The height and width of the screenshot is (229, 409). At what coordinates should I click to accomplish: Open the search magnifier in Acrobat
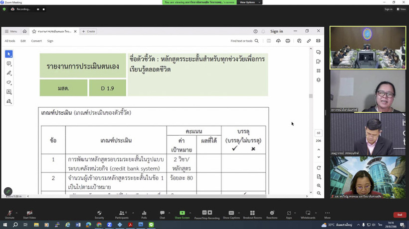257,41
